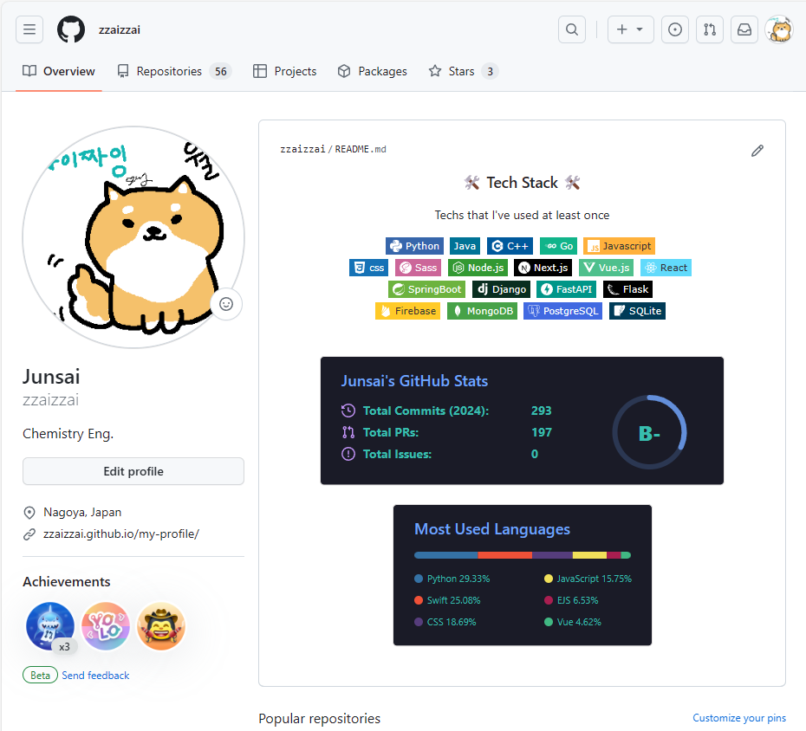The width and height of the screenshot is (806, 731).
Task: Click the React tech badge
Action: tap(666, 268)
